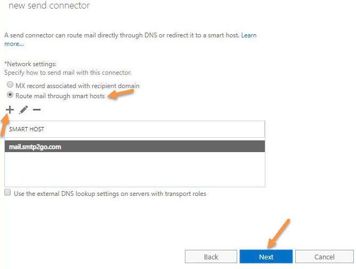This screenshot has height=269, width=356.
Task: Click the 'Use the external DNS lookup settings' label
Action: [110, 194]
